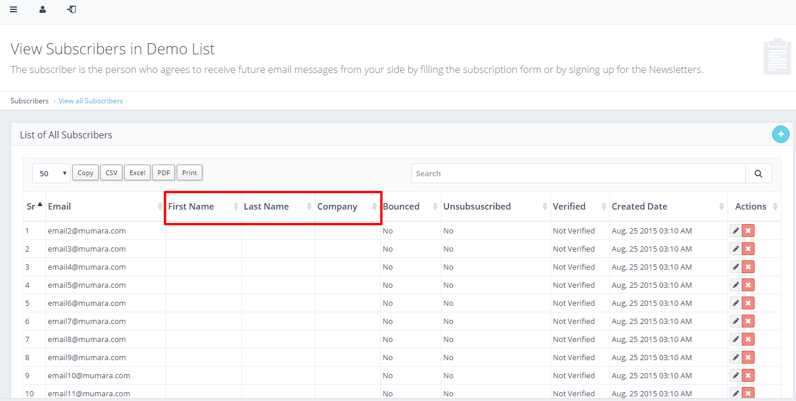Delete subscriber email2@mumara.com with red X
The width and height of the screenshot is (796, 401).
(748, 231)
